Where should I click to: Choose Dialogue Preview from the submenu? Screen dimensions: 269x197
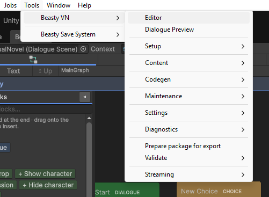[x=188, y=30]
